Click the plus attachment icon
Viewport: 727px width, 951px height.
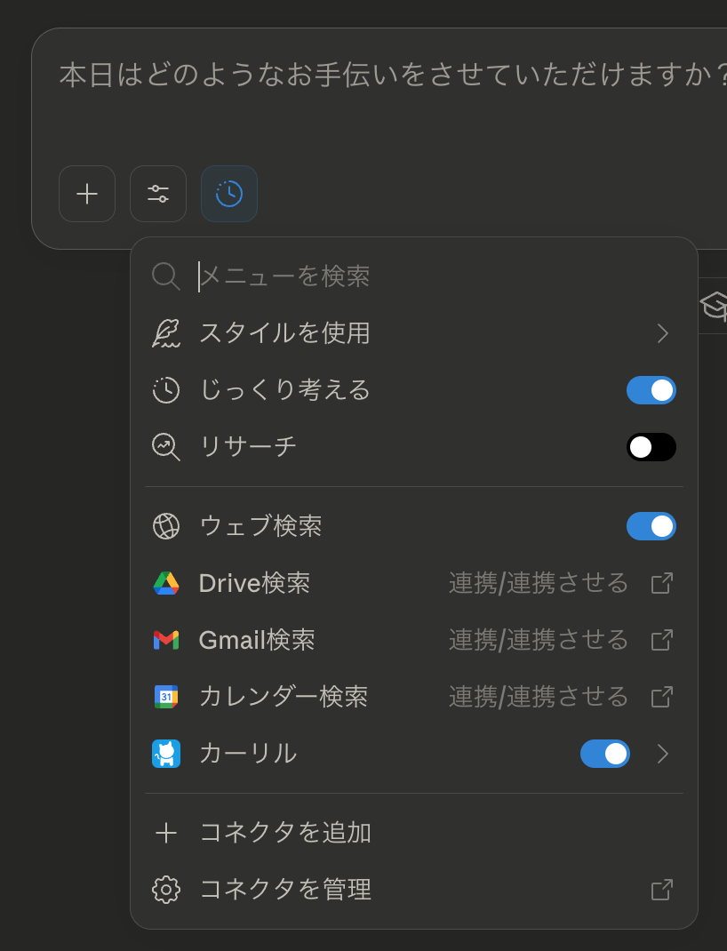pyautogui.click(x=86, y=194)
